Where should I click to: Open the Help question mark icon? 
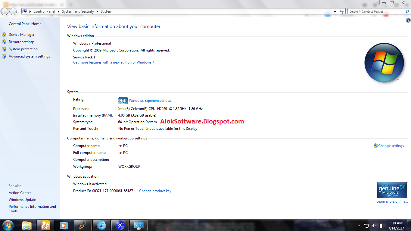408,20
